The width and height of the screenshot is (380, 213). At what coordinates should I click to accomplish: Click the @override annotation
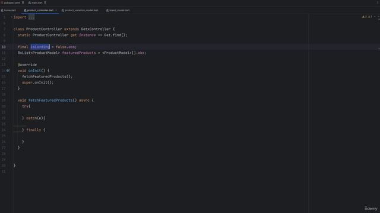tap(27, 64)
